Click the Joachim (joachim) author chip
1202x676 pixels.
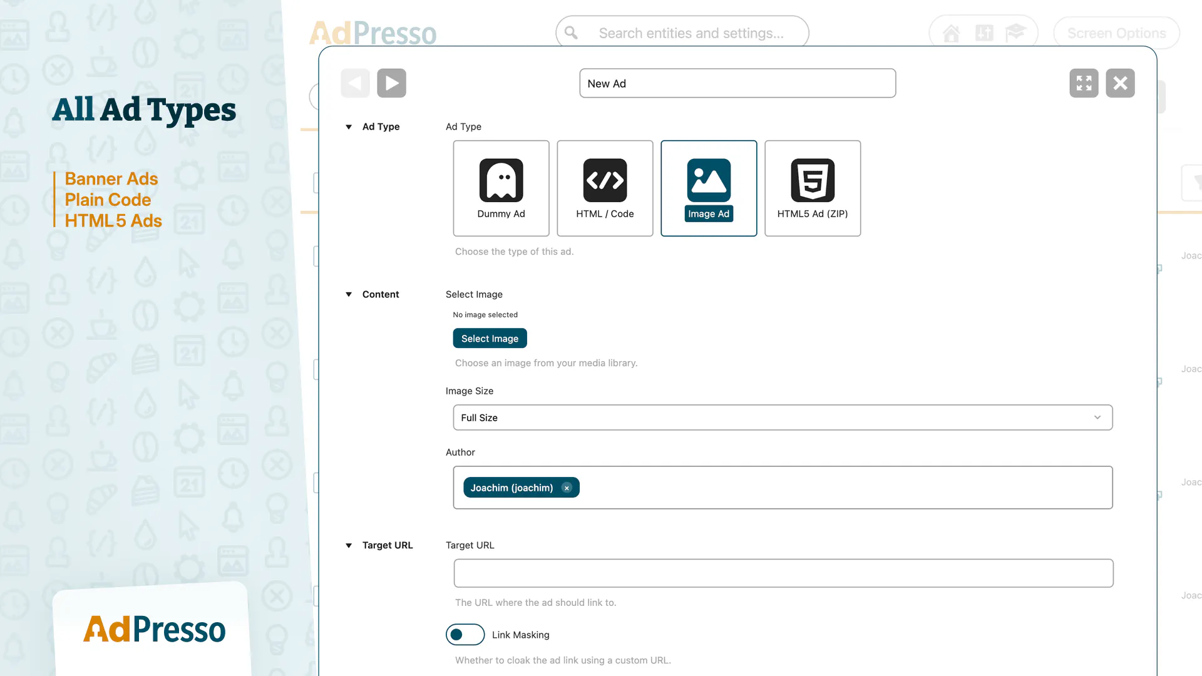(521, 488)
